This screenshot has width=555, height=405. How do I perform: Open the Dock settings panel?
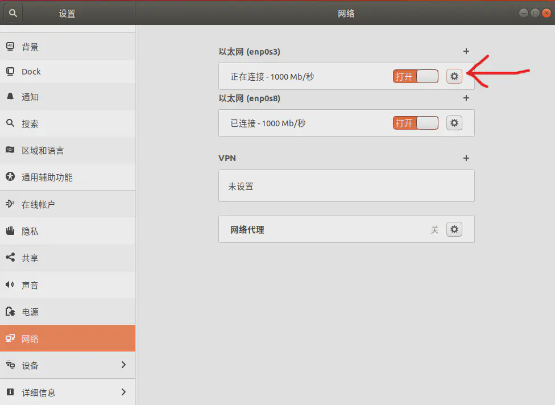tap(31, 72)
